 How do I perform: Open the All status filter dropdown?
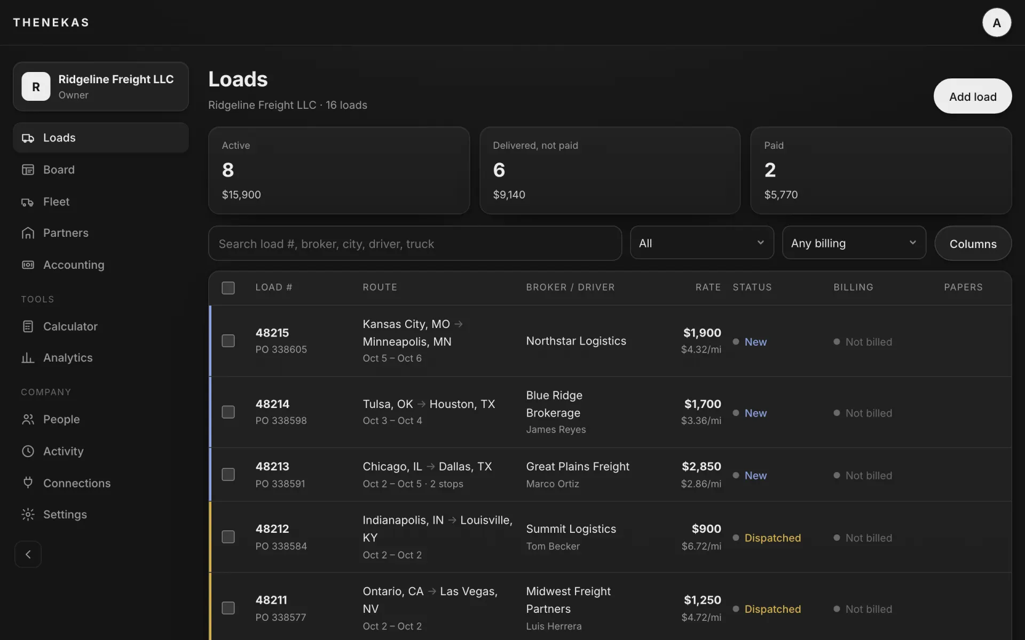(x=702, y=243)
